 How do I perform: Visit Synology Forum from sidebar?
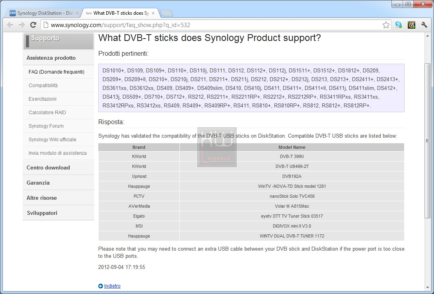pyautogui.click(x=58, y=126)
